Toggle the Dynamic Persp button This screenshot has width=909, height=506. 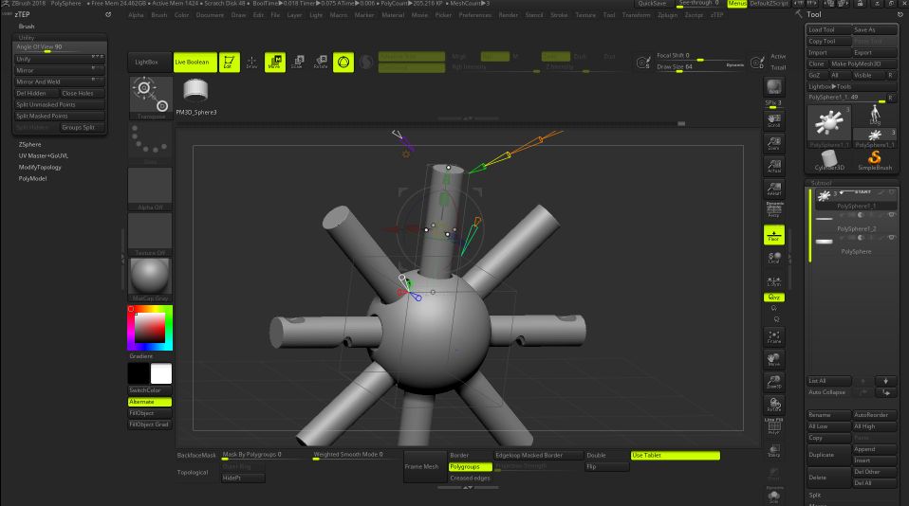774,209
